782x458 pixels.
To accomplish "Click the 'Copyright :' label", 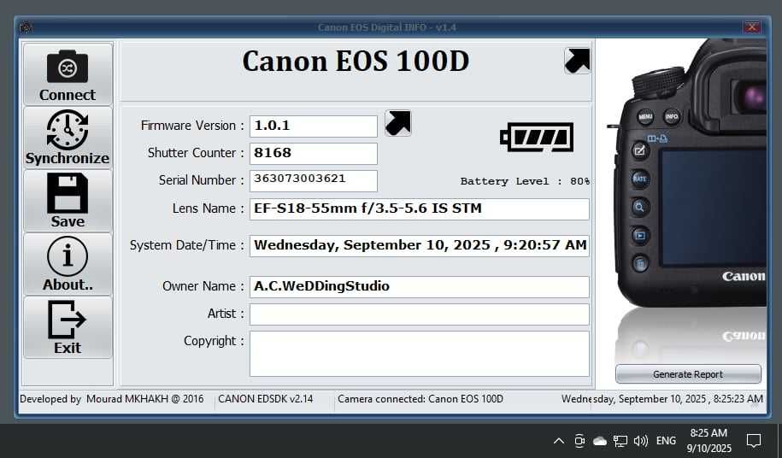I will click(x=214, y=341).
